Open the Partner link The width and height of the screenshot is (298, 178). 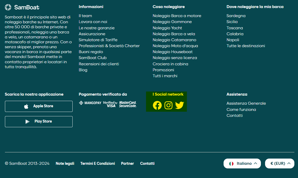click(x=128, y=163)
